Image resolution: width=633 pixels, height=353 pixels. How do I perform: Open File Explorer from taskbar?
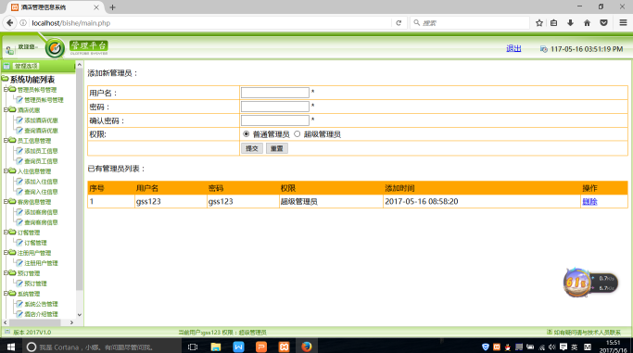pos(216,347)
